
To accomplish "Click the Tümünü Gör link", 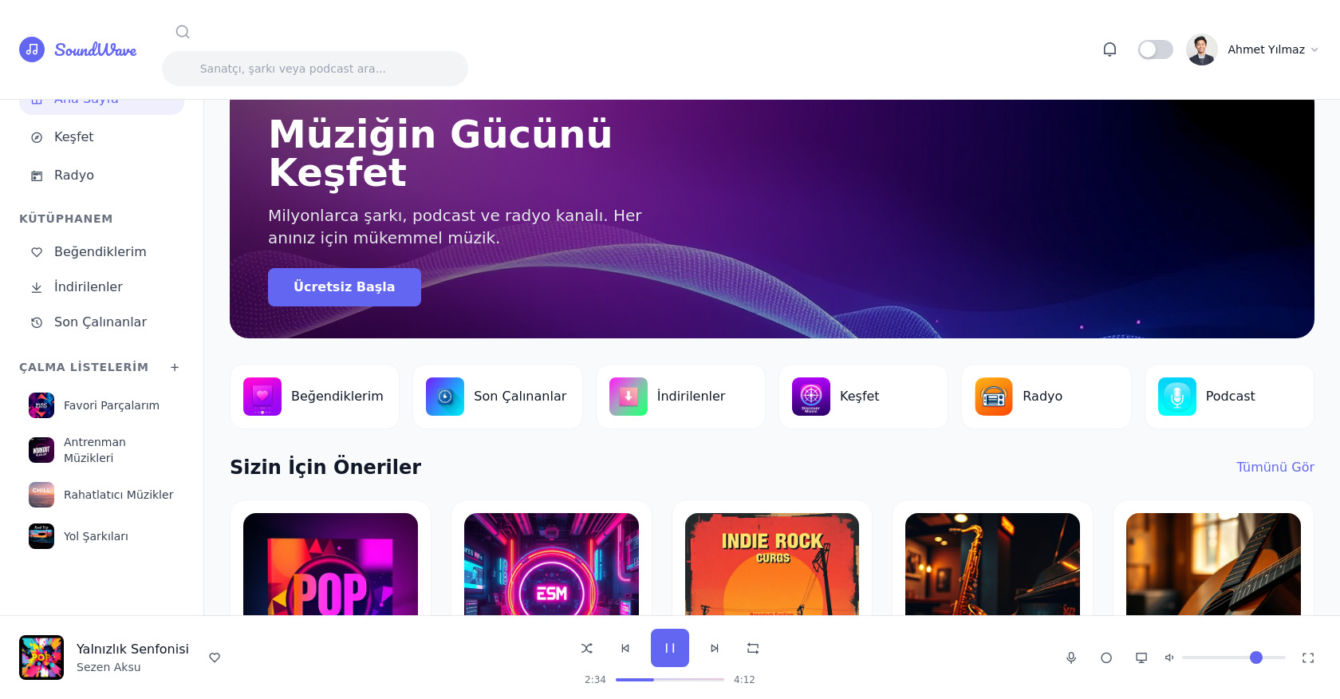I will coord(1275,467).
